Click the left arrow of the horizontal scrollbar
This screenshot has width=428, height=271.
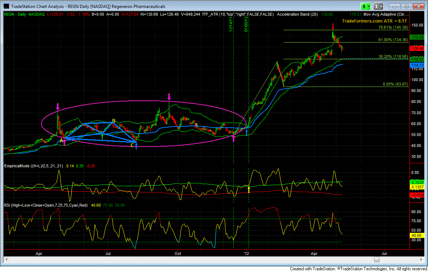[6, 259]
